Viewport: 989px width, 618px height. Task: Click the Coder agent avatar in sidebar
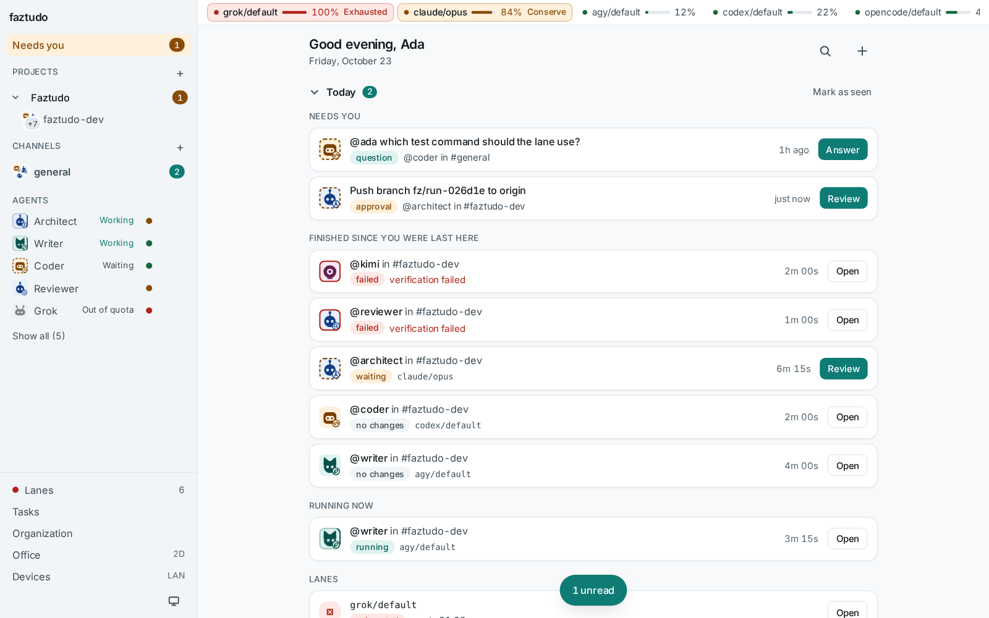pyautogui.click(x=20, y=266)
